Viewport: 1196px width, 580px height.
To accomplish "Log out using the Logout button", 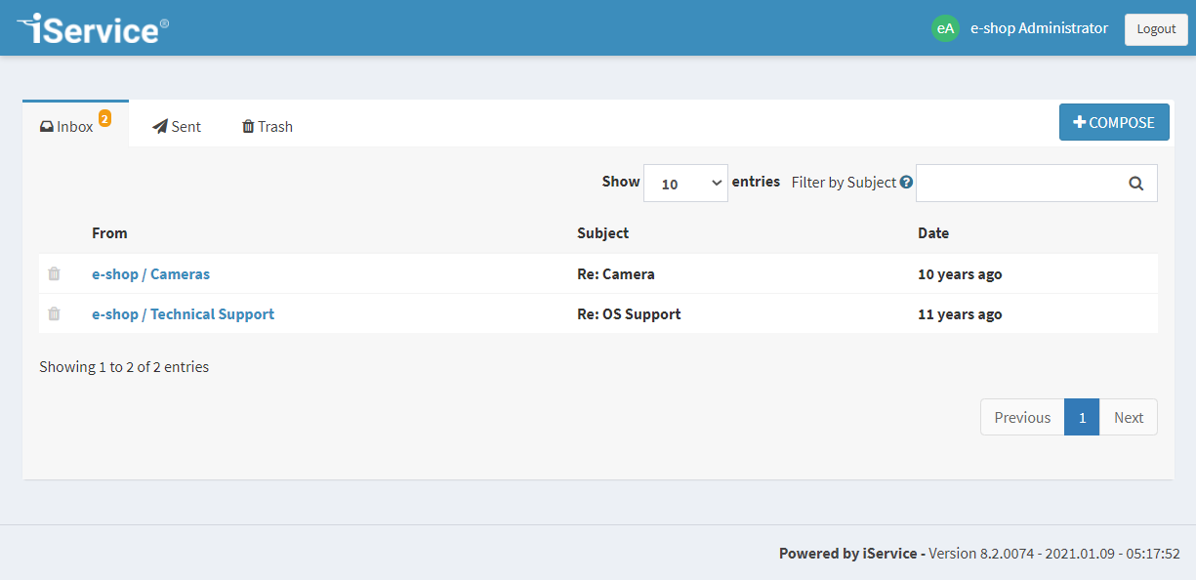I will point(1156,29).
